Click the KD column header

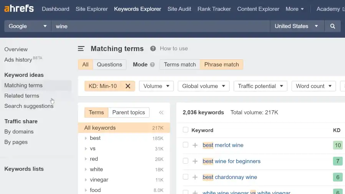[337, 130]
